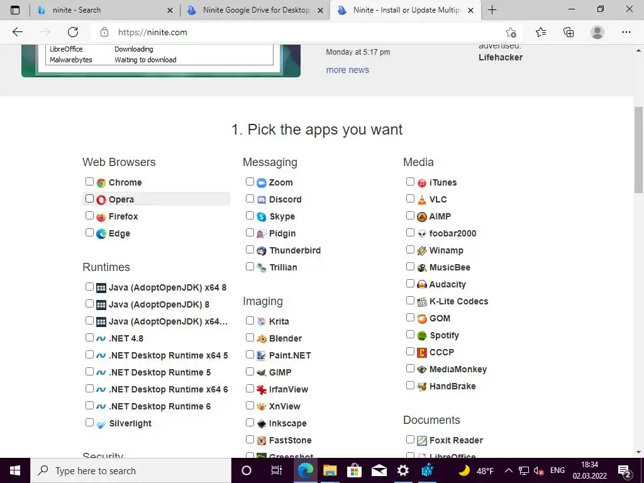The width and height of the screenshot is (644, 483).
Task: Check the Zoom checkbox
Action: 250,182
